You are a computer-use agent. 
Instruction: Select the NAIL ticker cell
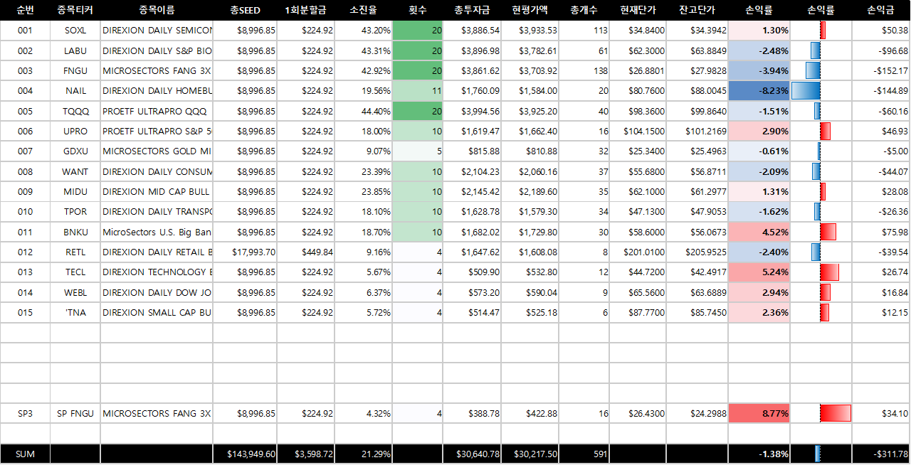click(75, 91)
